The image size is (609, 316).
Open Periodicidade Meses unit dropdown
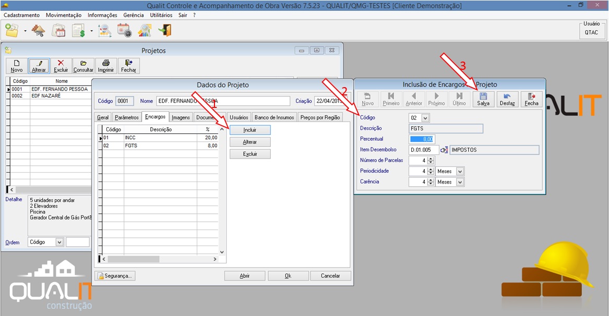[x=460, y=171]
